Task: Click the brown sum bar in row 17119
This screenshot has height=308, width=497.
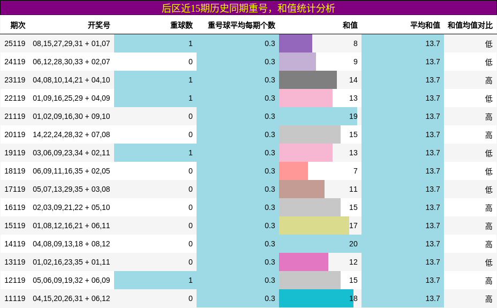Action: tap(302, 189)
